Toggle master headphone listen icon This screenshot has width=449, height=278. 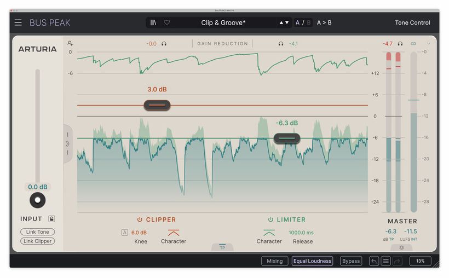[x=400, y=44]
